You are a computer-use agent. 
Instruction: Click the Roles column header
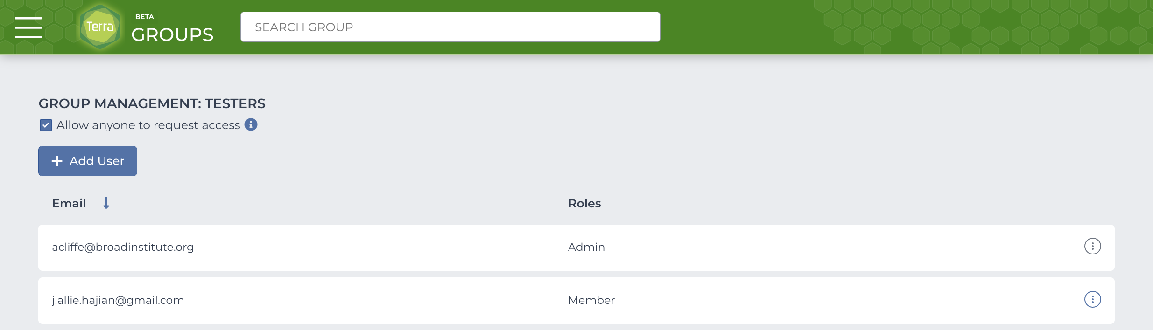[x=584, y=203]
